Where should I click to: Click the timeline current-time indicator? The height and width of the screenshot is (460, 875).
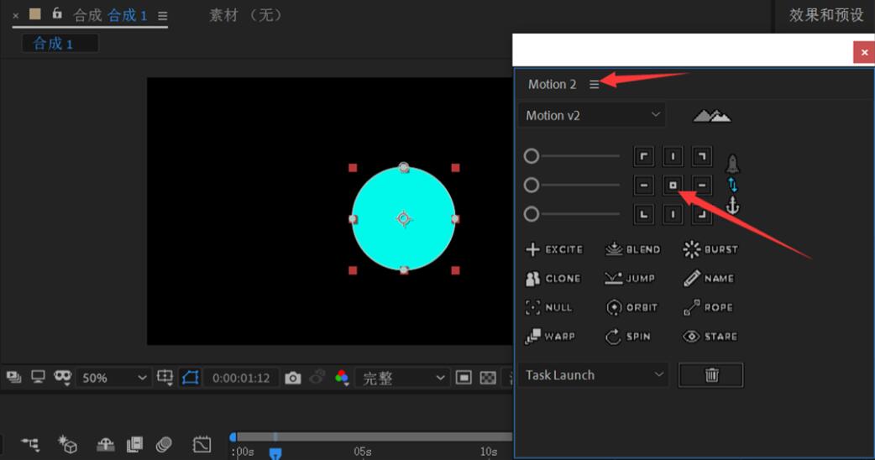[x=275, y=452]
